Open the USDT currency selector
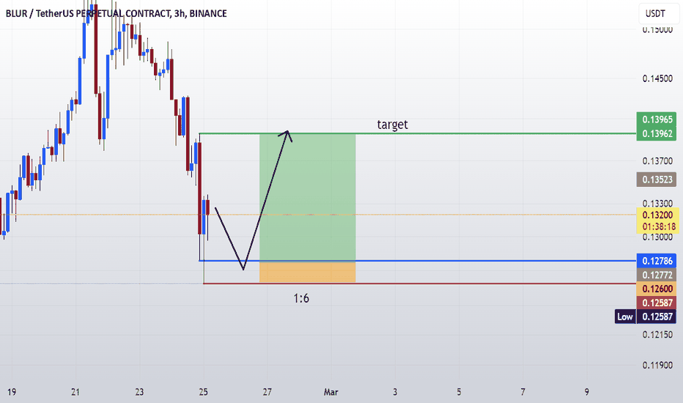683x403 pixels. pyautogui.click(x=657, y=13)
